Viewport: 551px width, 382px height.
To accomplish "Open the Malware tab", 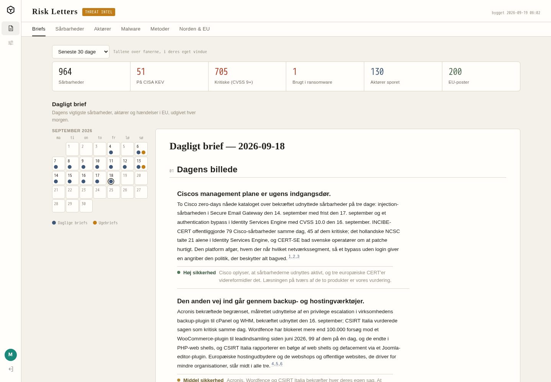I will coord(131,29).
